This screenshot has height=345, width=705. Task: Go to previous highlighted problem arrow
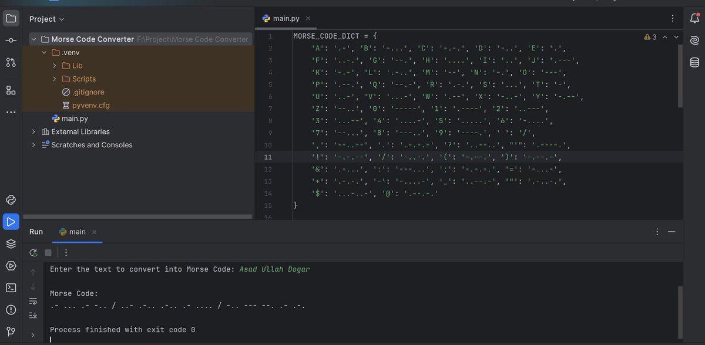pos(665,37)
